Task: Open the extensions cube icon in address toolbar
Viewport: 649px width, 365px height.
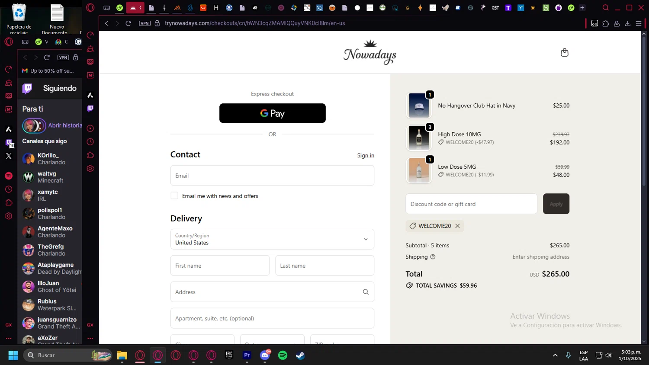Action: 606,23
